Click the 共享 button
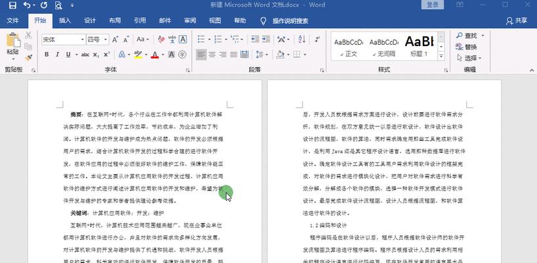Viewport: 537px width, 263px height. tap(517, 20)
